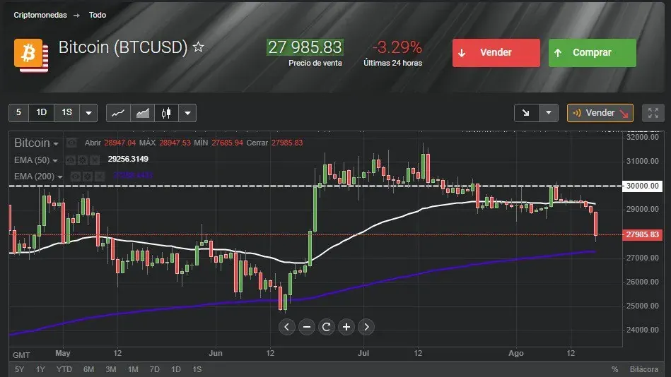
Task: Reset chart view with refresh button
Action: tap(327, 327)
